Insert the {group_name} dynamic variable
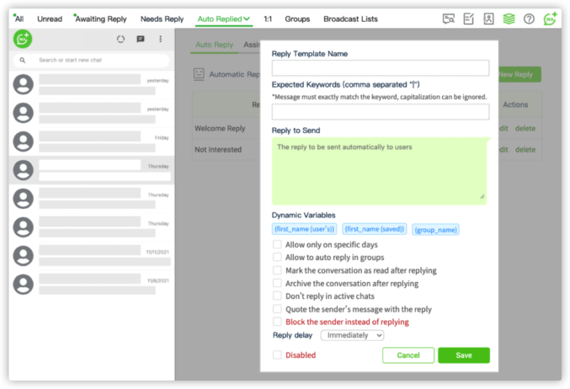The width and height of the screenshot is (570, 389). coord(435,229)
